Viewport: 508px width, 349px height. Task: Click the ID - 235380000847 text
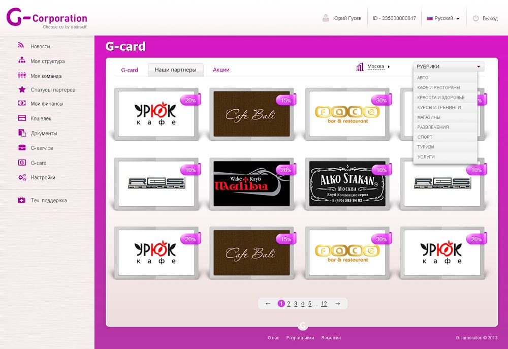394,18
